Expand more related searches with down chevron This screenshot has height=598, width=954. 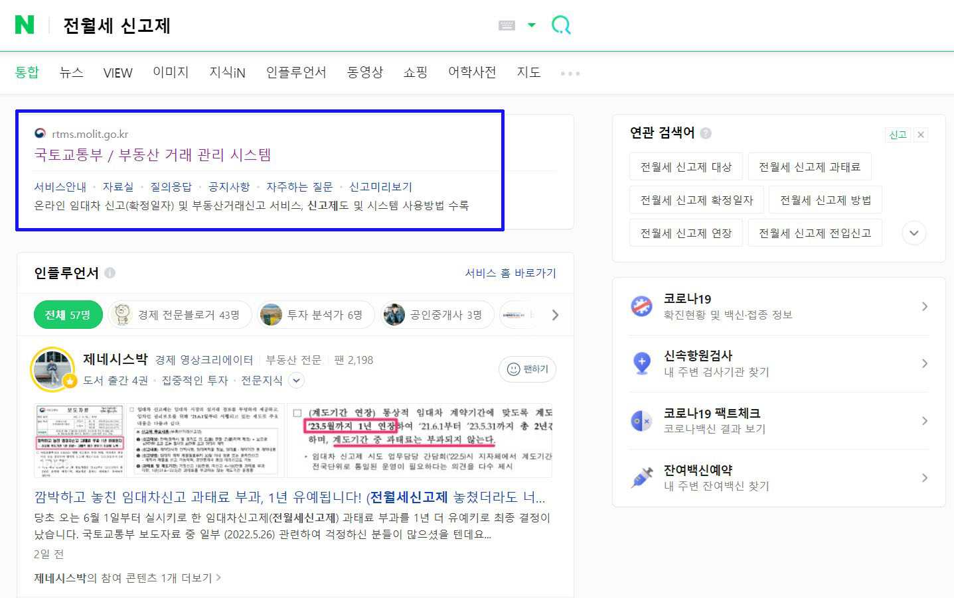(x=914, y=233)
